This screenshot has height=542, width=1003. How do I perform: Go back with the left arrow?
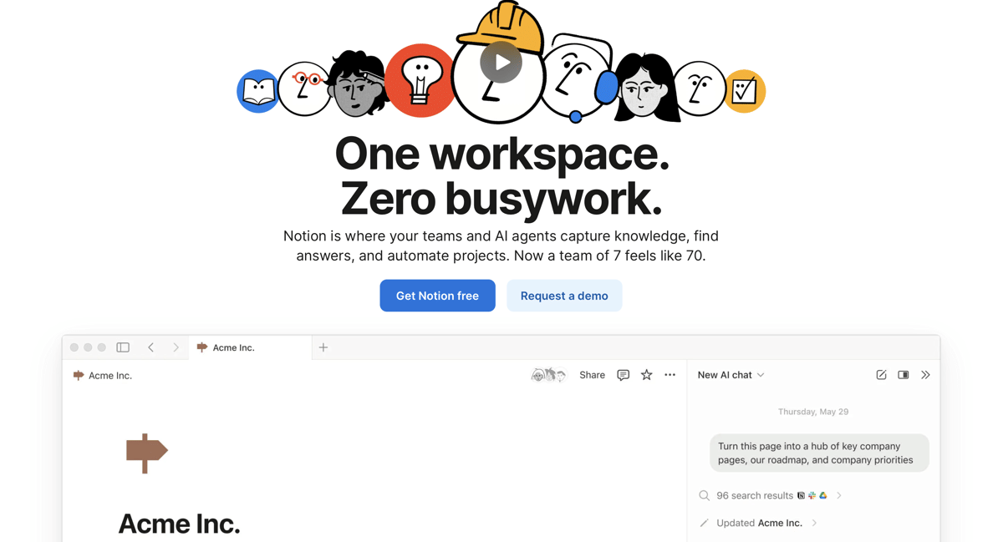pos(151,347)
